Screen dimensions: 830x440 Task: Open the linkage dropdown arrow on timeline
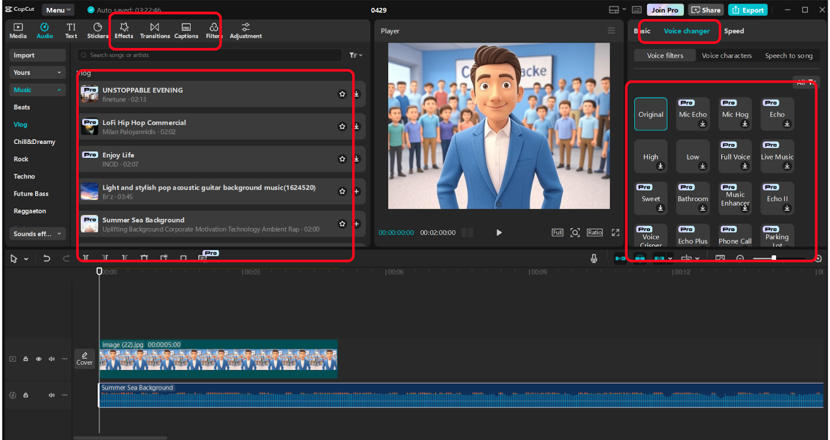pos(670,258)
